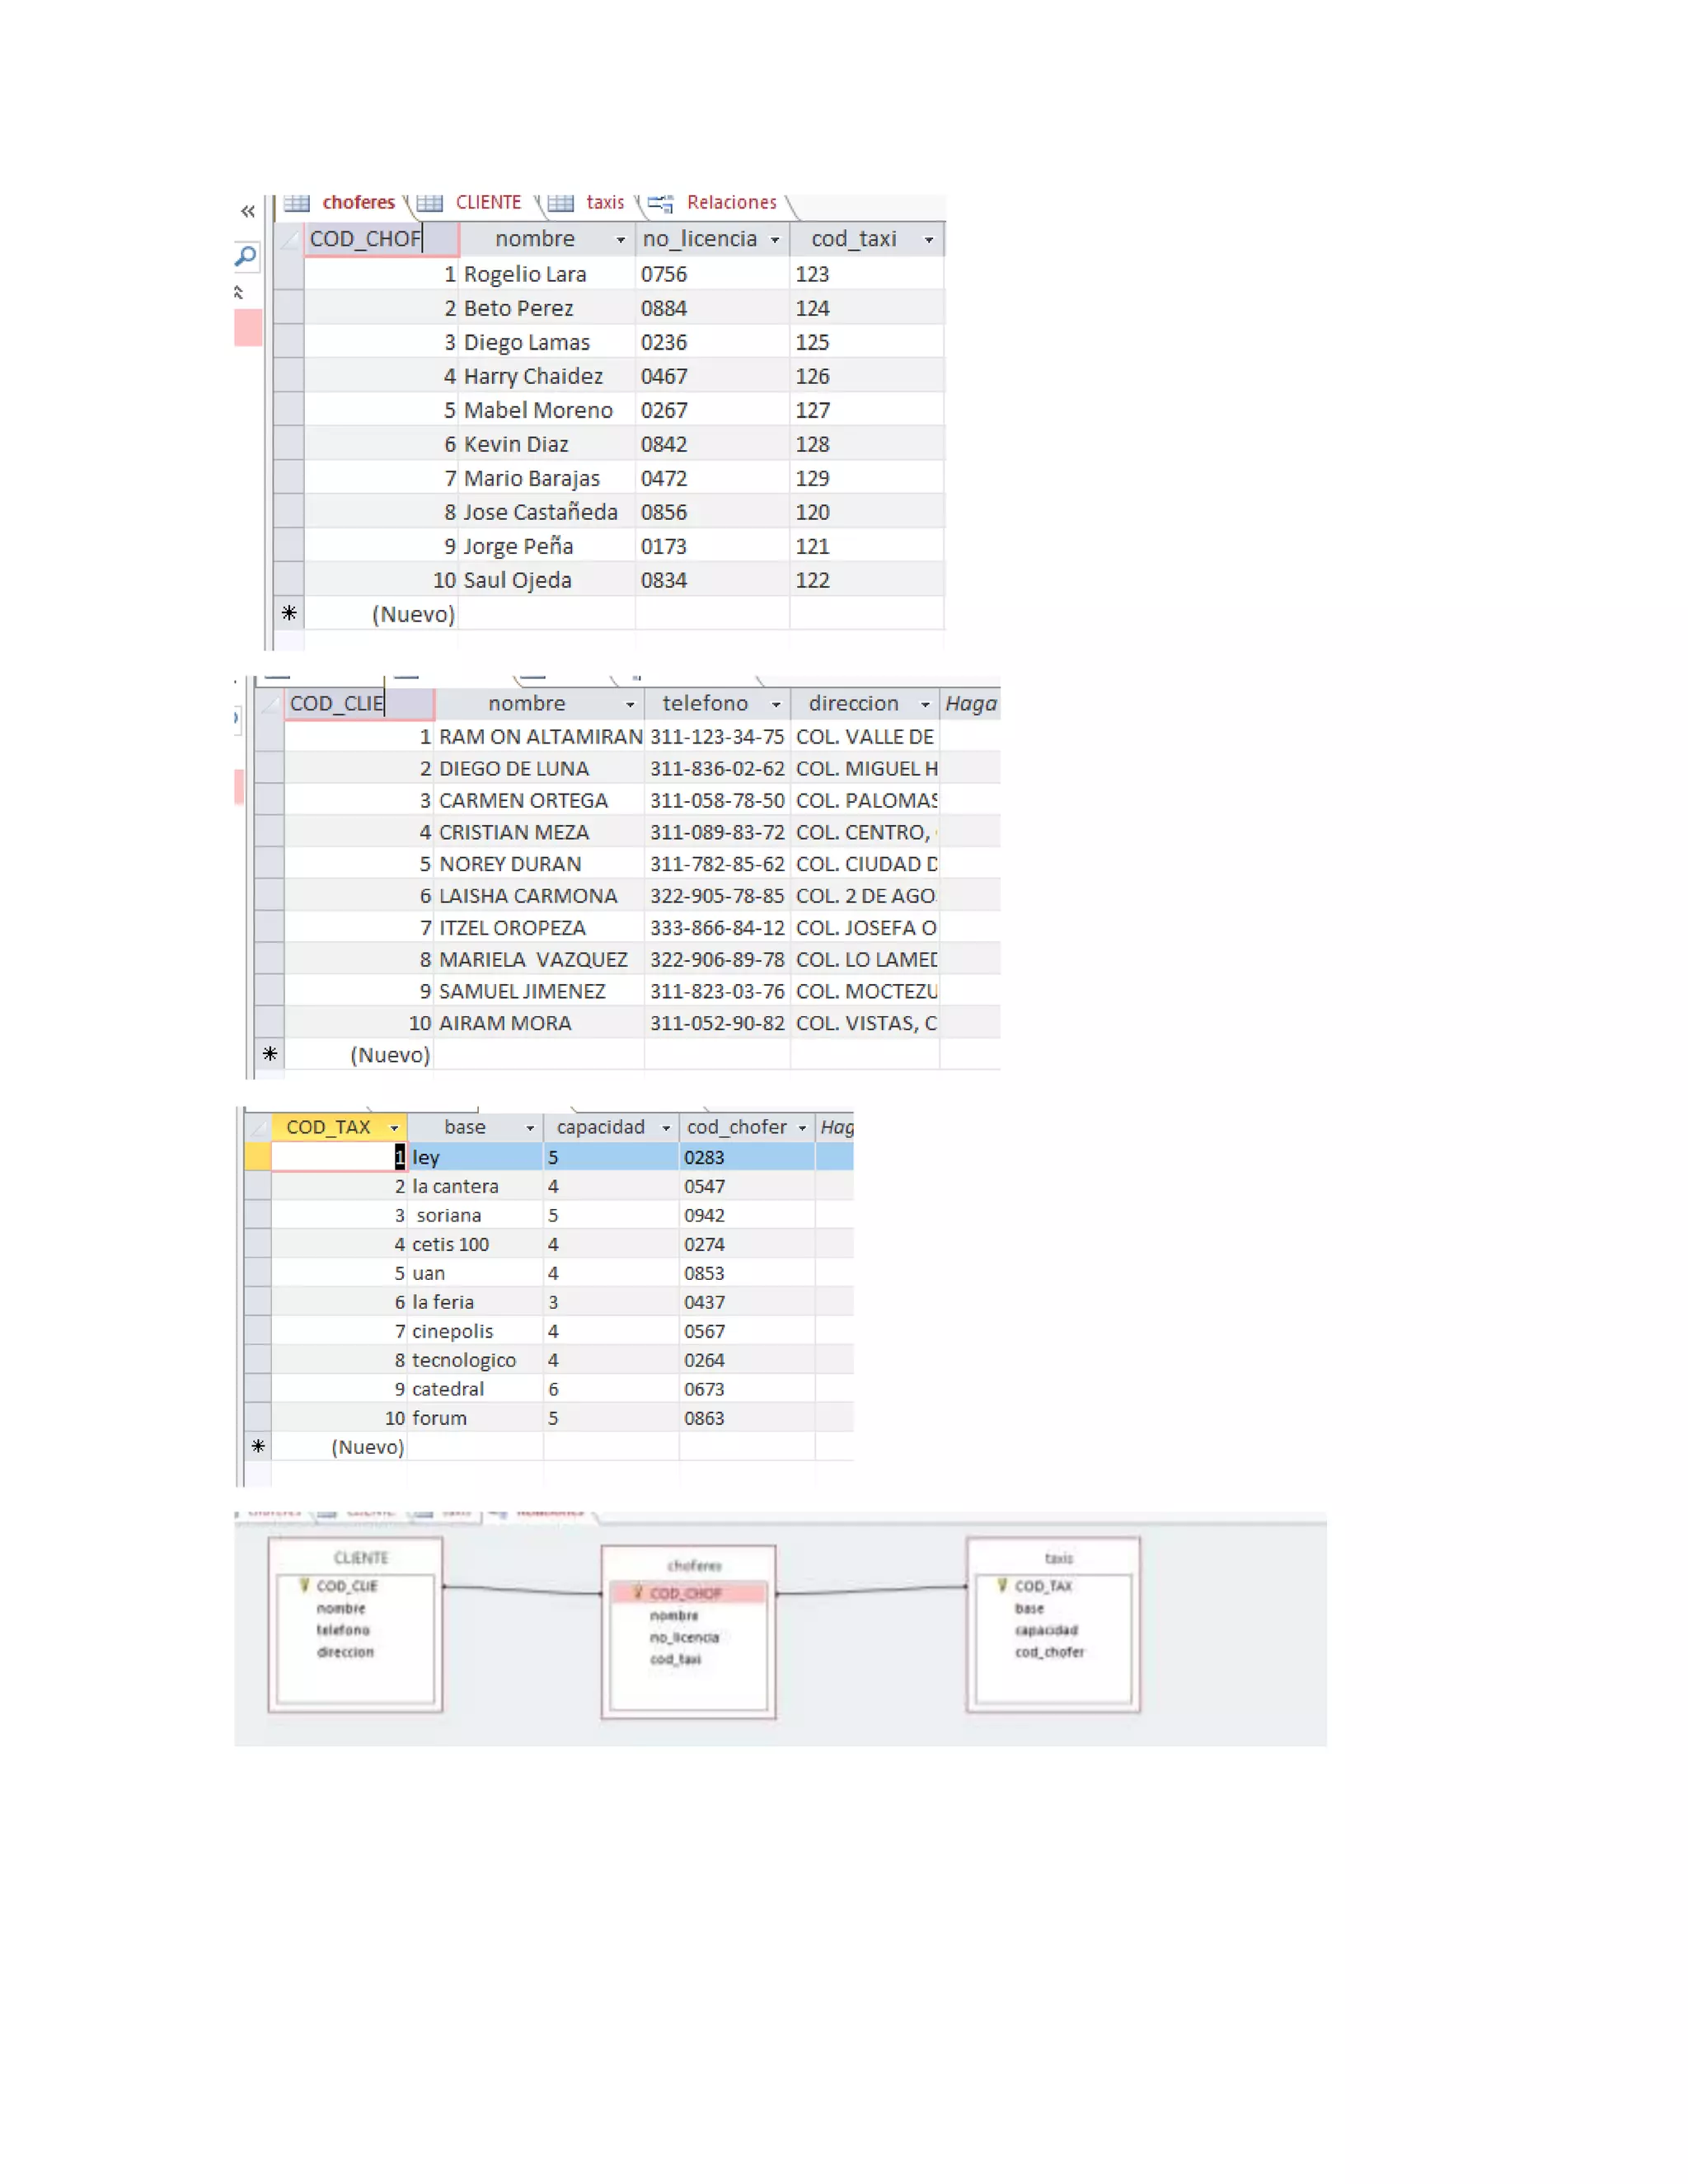Expand the cod_taxi column dropdown arrow
This screenshot has height=2184, width=1688.
(929, 240)
